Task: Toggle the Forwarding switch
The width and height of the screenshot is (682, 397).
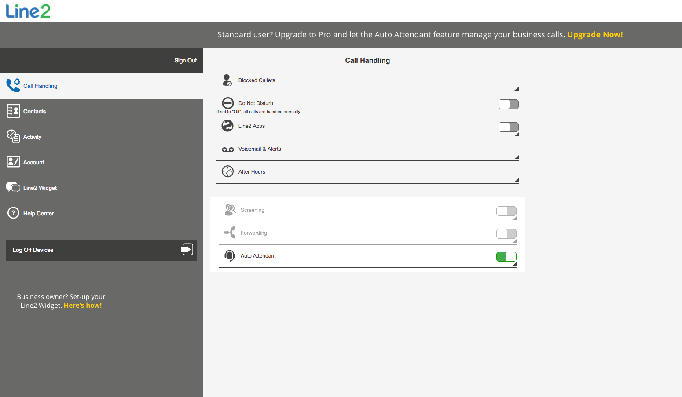Action: 506,234
